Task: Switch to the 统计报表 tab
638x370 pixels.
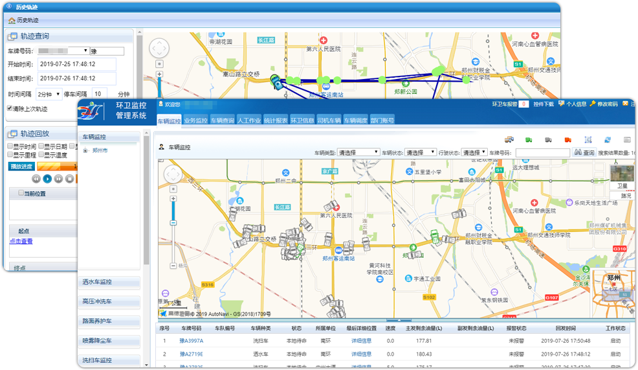Action: (276, 120)
